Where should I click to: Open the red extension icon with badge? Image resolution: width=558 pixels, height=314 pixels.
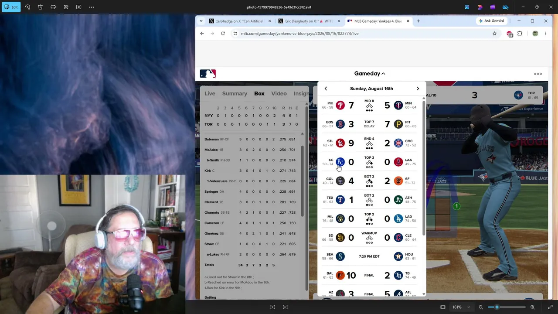pyautogui.click(x=509, y=34)
